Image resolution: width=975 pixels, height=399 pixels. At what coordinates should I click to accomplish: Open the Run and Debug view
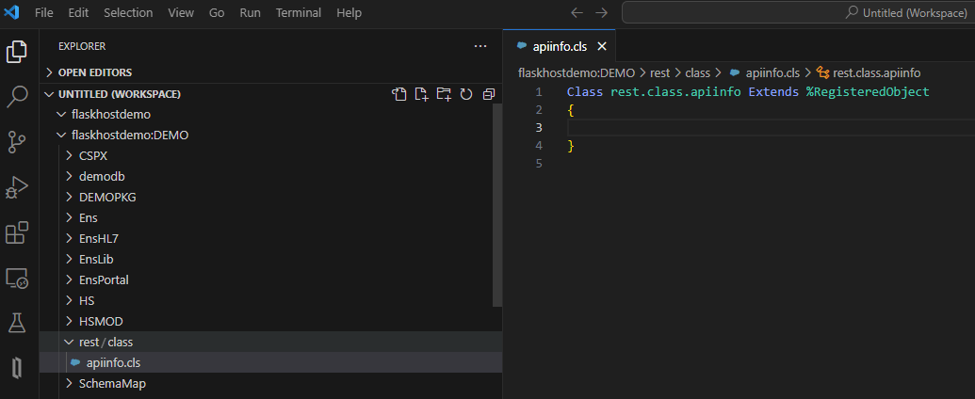[17, 187]
